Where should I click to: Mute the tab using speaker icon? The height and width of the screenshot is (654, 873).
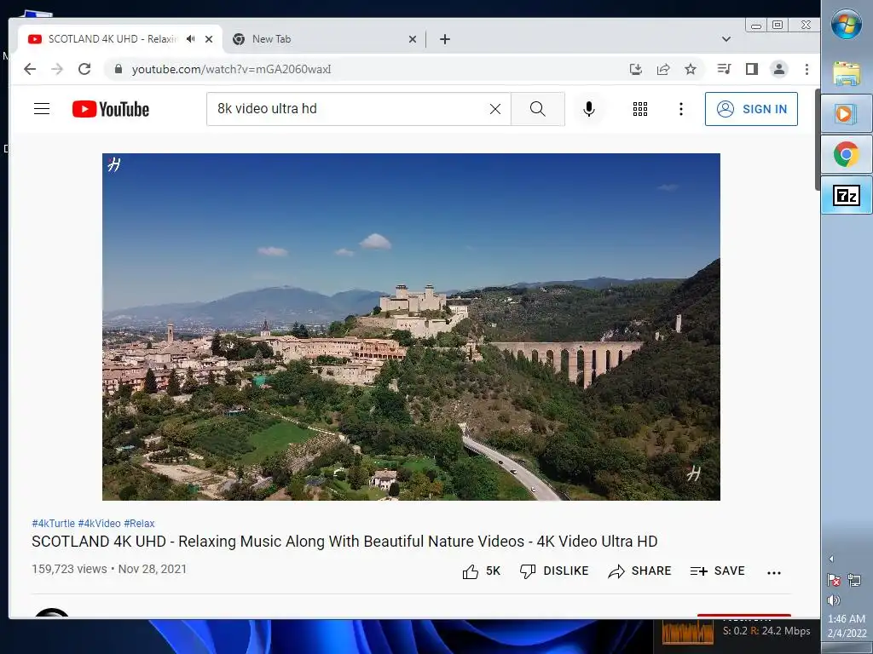click(191, 39)
